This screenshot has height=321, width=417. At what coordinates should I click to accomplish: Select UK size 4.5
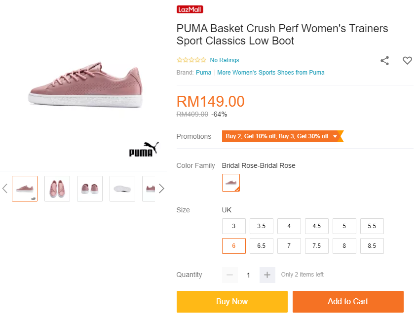point(317,226)
